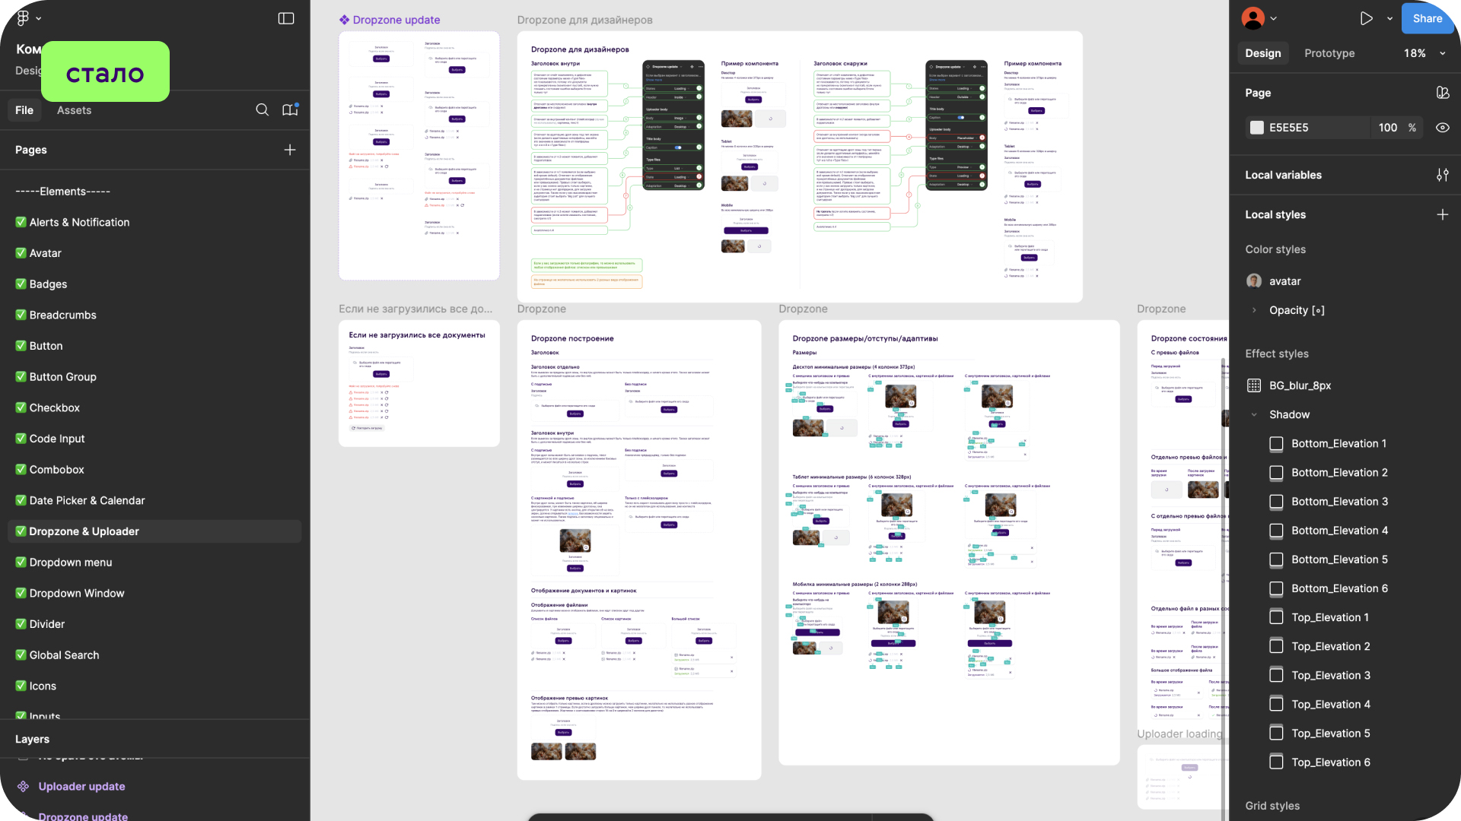Screen dimensions: 1461x821
Task: Click Uploader update layer item
Action: (81, 786)
